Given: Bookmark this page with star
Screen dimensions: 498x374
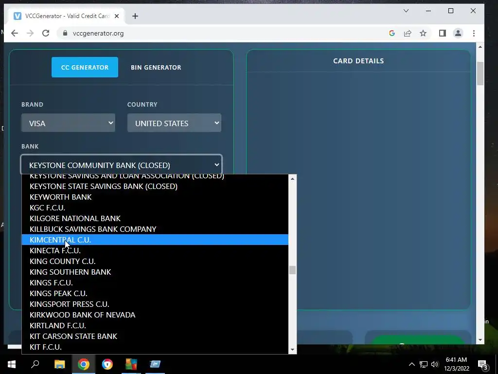Looking at the screenshot, I should pyautogui.click(x=423, y=33).
